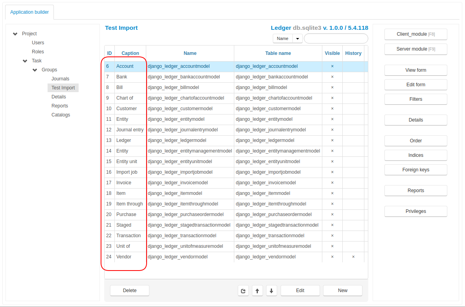The image size is (465, 307).
Task: Toggle Visible mark for Transaction row
Action: pyautogui.click(x=332, y=236)
